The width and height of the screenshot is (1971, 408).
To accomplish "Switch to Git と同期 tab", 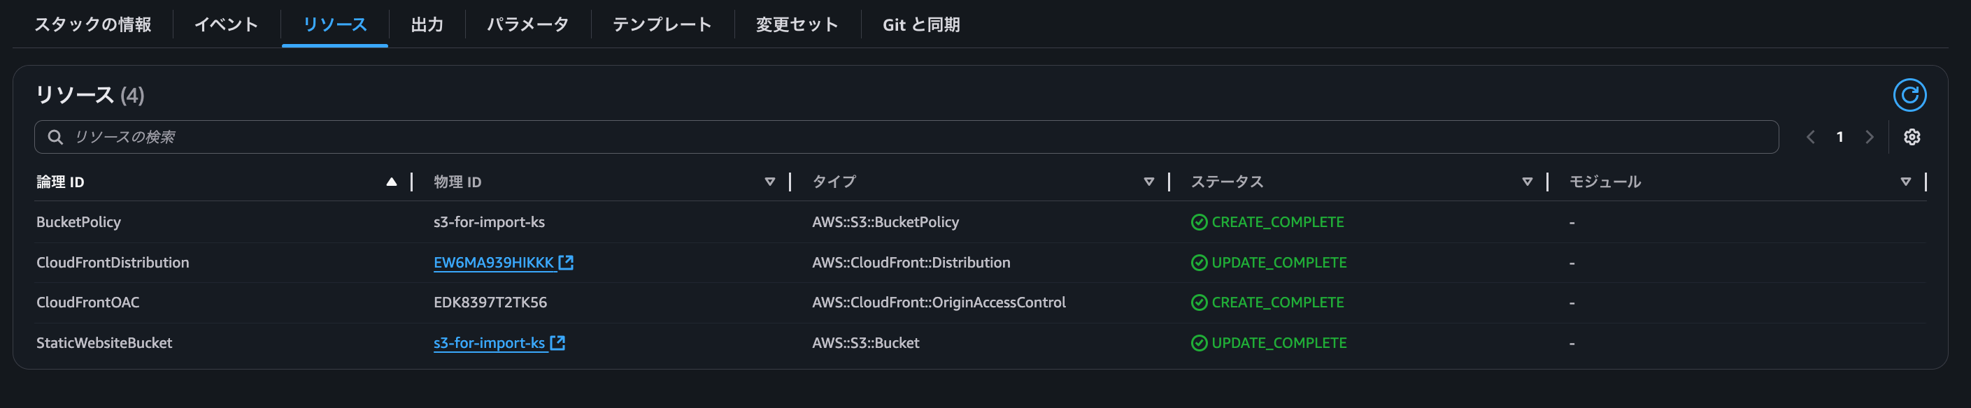I will click(920, 24).
